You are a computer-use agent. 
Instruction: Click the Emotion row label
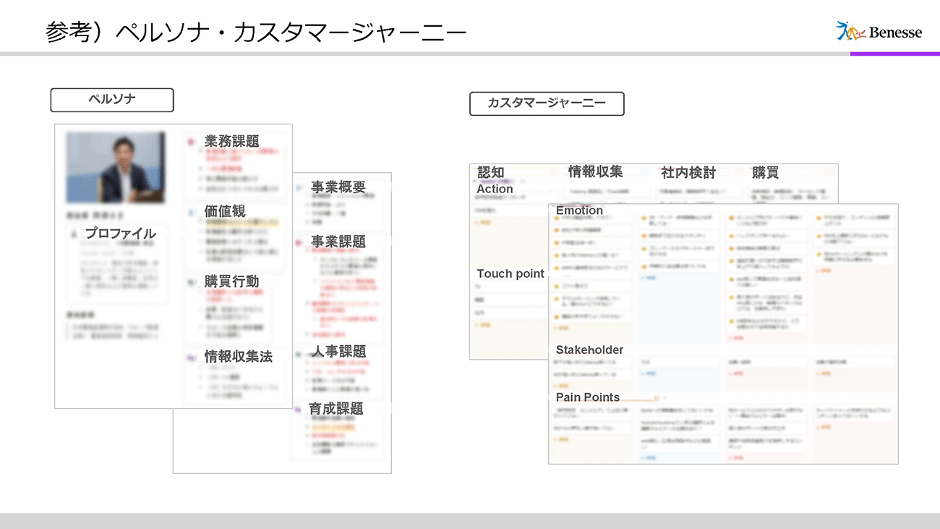pos(579,211)
